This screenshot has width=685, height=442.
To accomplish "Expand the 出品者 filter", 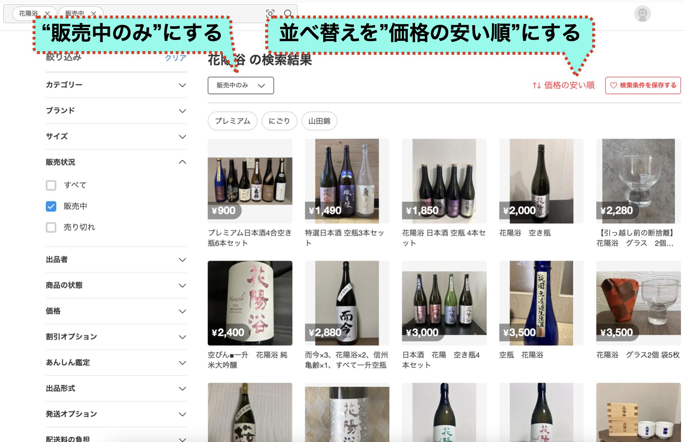I will tap(116, 259).
